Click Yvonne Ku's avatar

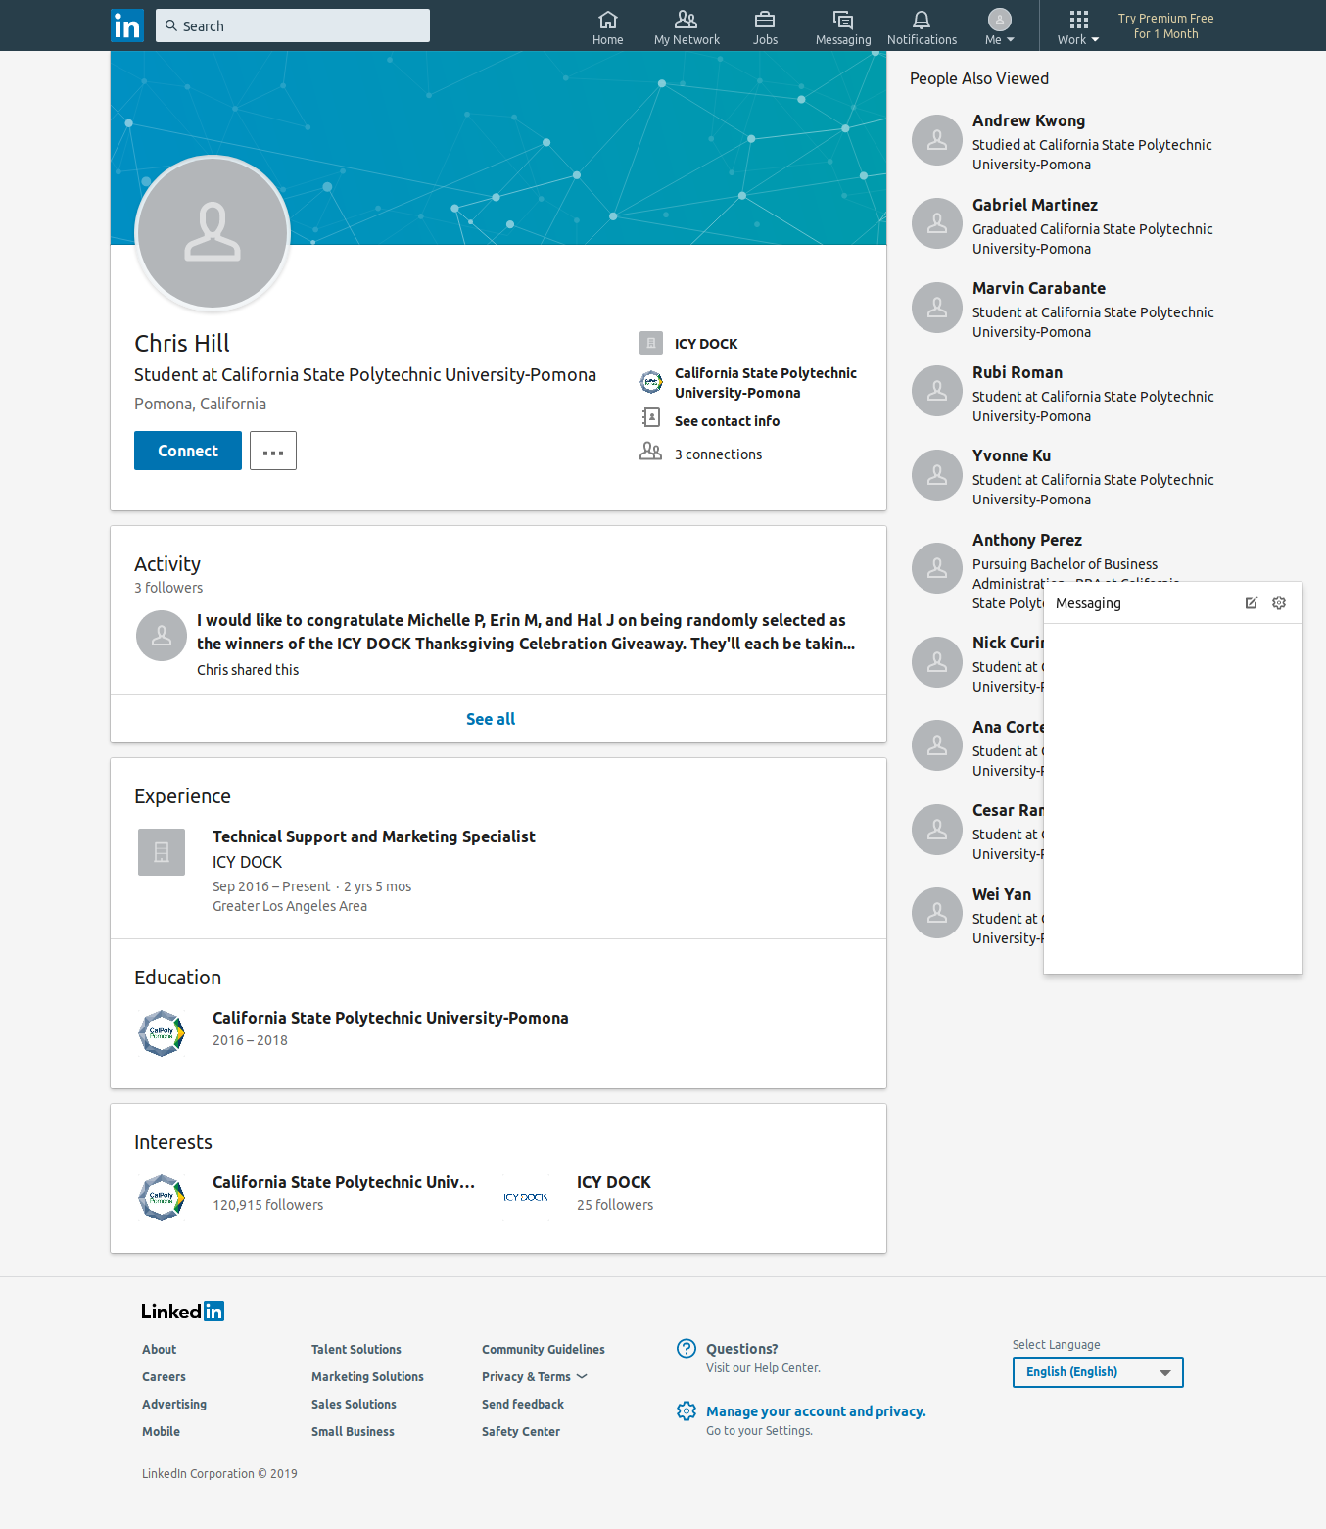point(937,475)
